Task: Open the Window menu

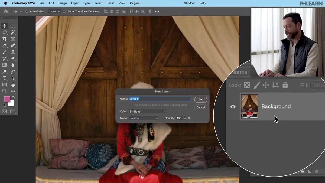Action: (x=189, y=3)
